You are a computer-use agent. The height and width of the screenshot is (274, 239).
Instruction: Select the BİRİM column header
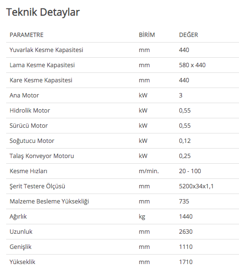(147, 35)
